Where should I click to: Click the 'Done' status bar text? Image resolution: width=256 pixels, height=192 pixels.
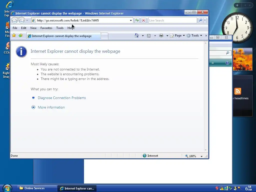[x=14, y=156]
